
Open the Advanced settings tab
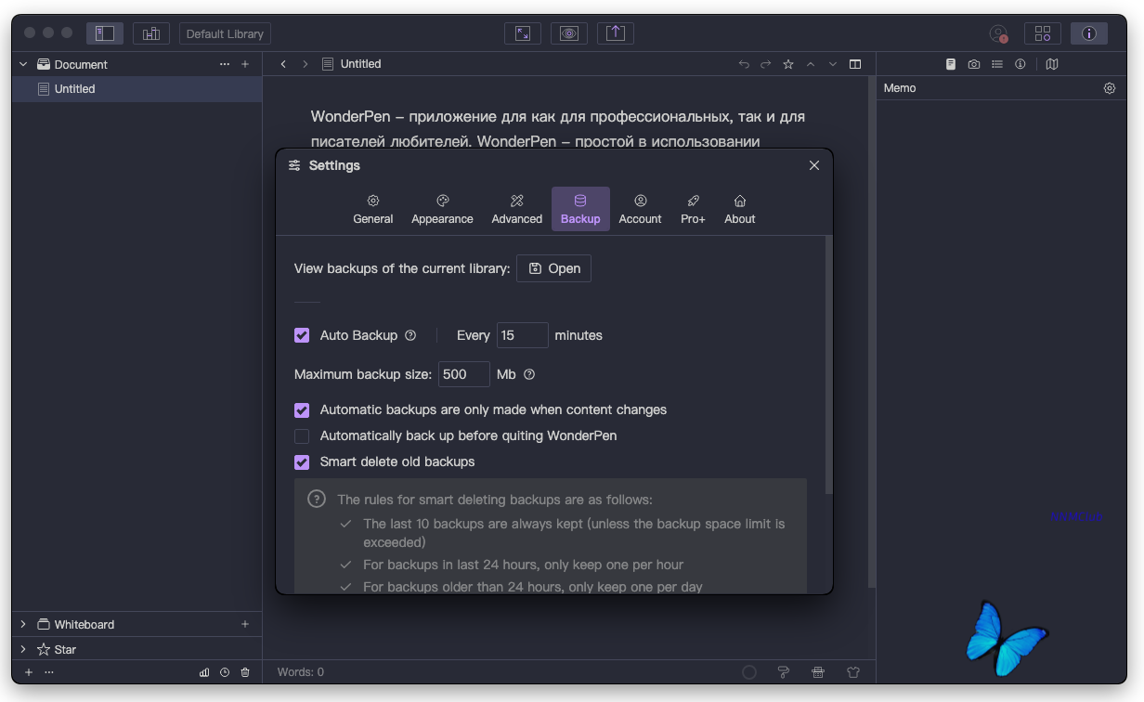[517, 209]
